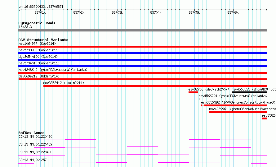Click the 83701k ruler tick label

point(40,12)
